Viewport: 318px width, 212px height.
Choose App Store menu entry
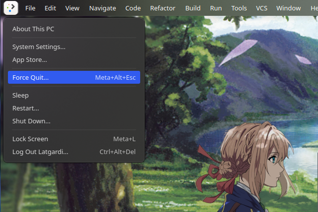click(x=74, y=60)
